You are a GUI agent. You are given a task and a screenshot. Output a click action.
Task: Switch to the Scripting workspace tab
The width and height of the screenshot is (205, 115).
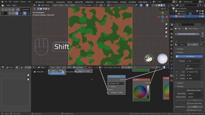[x=123, y=2]
